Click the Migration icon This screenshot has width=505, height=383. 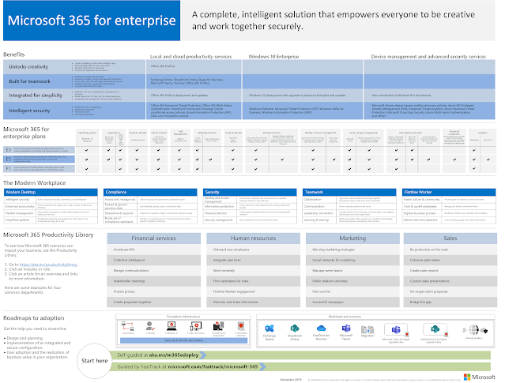[x=367, y=329]
